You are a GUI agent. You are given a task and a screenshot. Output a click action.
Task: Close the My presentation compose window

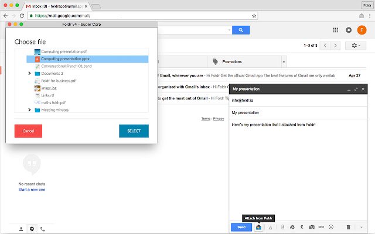point(363,89)
